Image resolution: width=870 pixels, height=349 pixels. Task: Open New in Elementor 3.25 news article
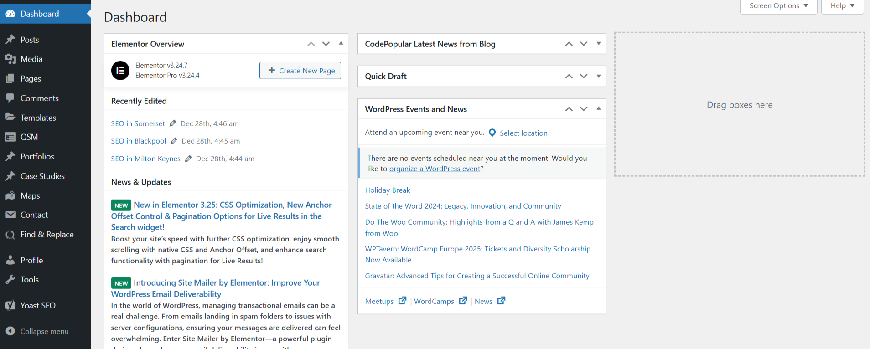coord(222,216)
